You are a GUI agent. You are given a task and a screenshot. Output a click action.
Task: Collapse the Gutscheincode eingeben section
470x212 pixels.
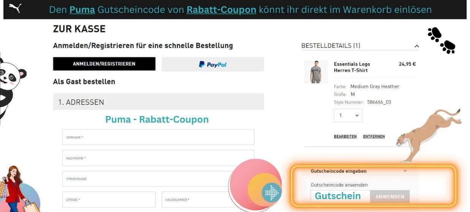[x=405, y=171]
